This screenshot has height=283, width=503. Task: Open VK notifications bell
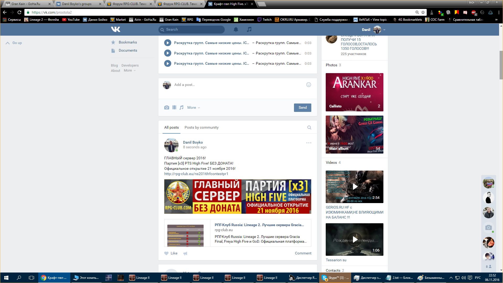click(x=236, y=30)
